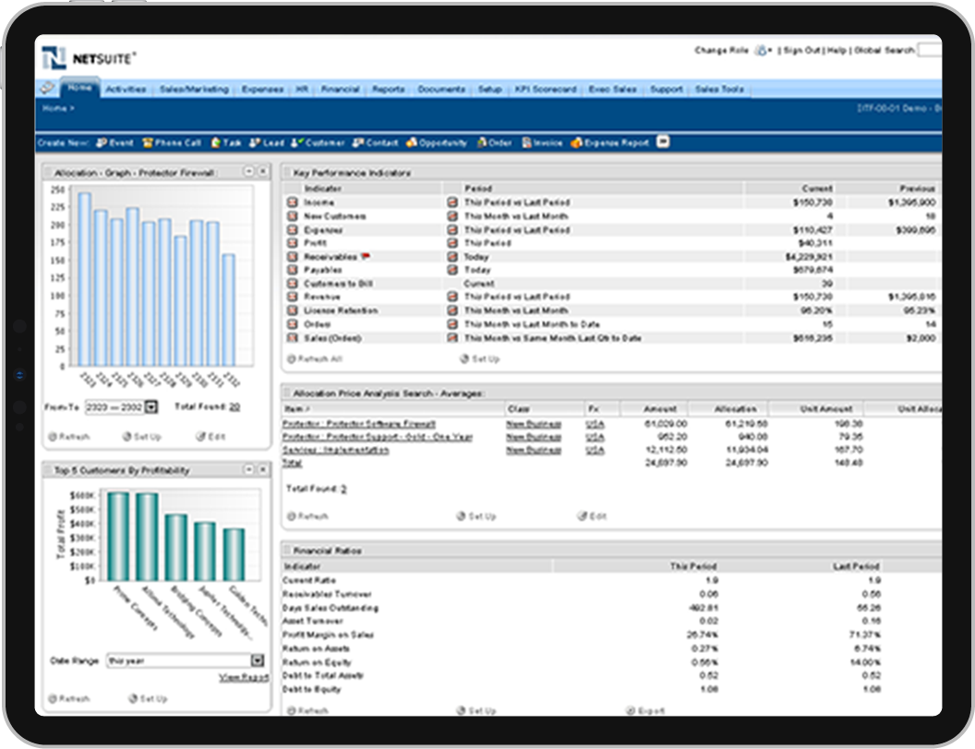The image size is (975, 749).
Task: Open the Sales/Marketing tab
Action: [194, 89]
